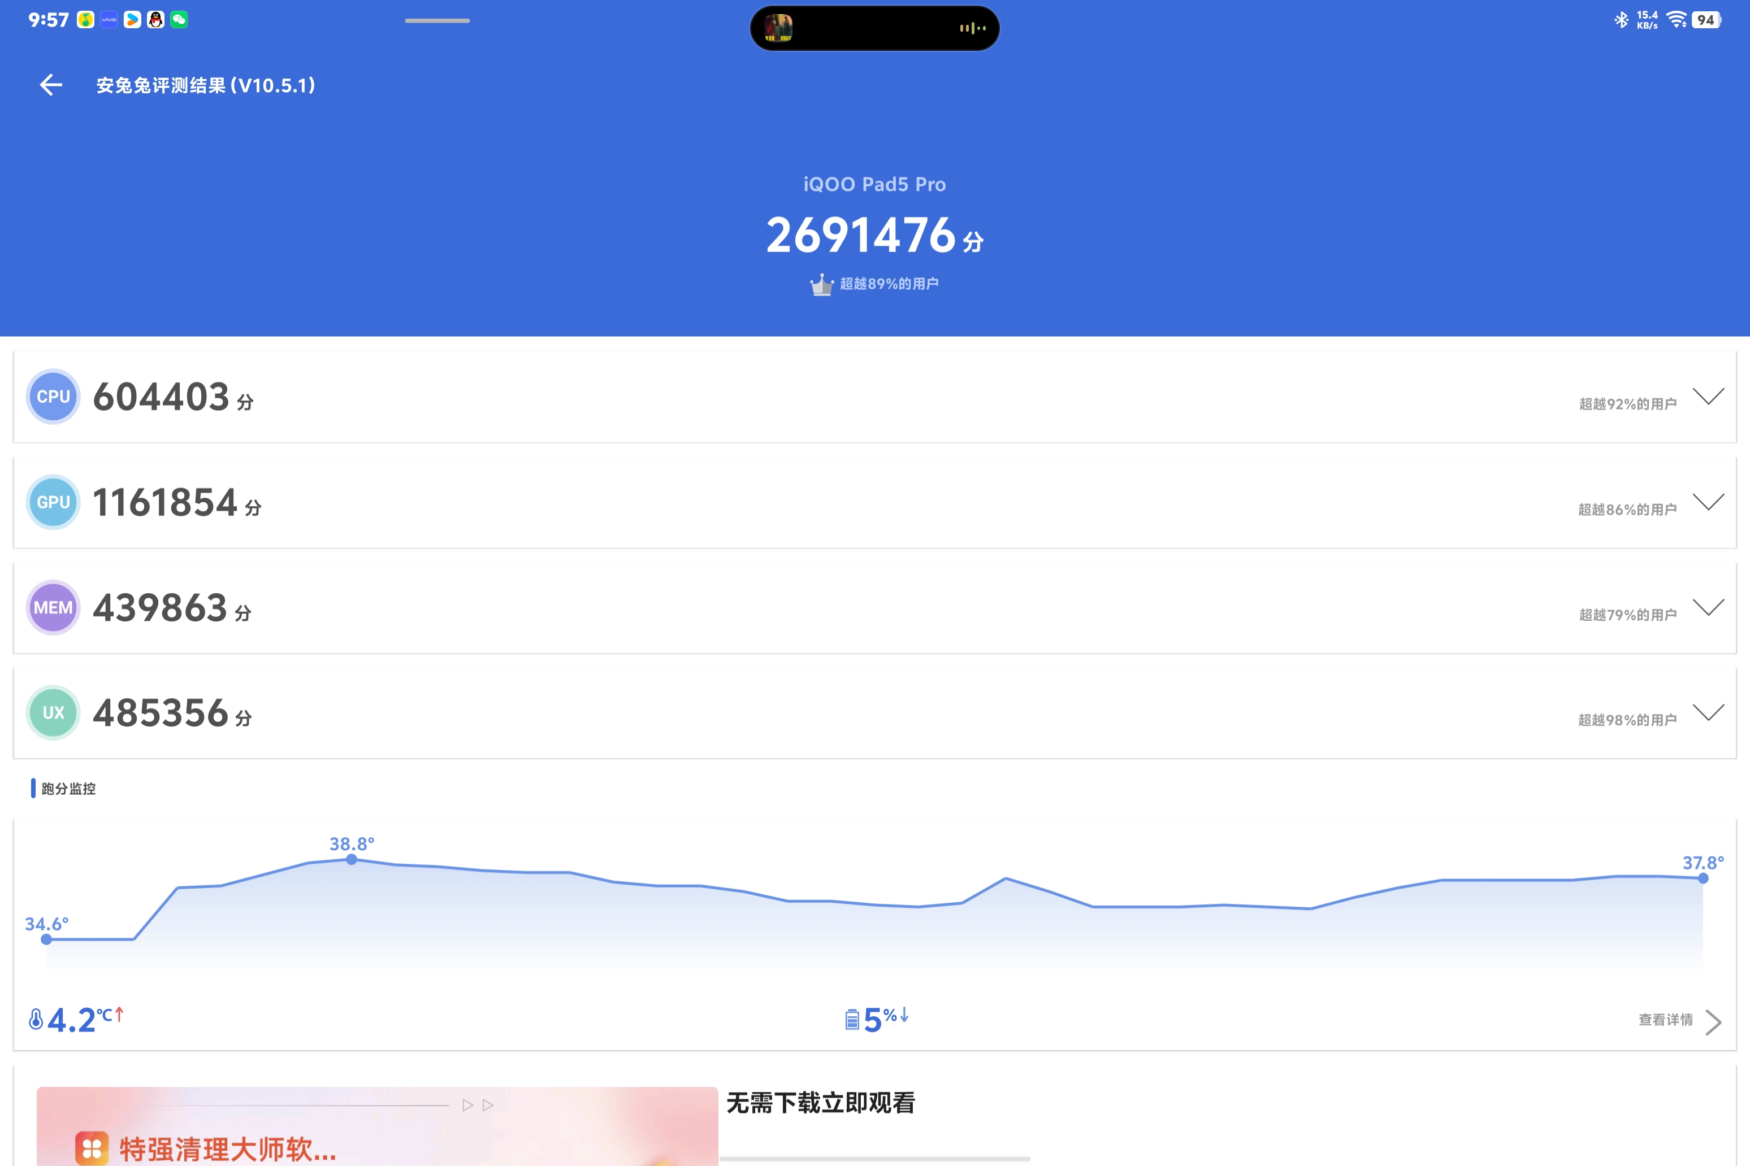Image resolution: width=1750 pixels, height=1166 pixels.
Task: Tap the audio waveform in the media capsule
Action: 972,28
